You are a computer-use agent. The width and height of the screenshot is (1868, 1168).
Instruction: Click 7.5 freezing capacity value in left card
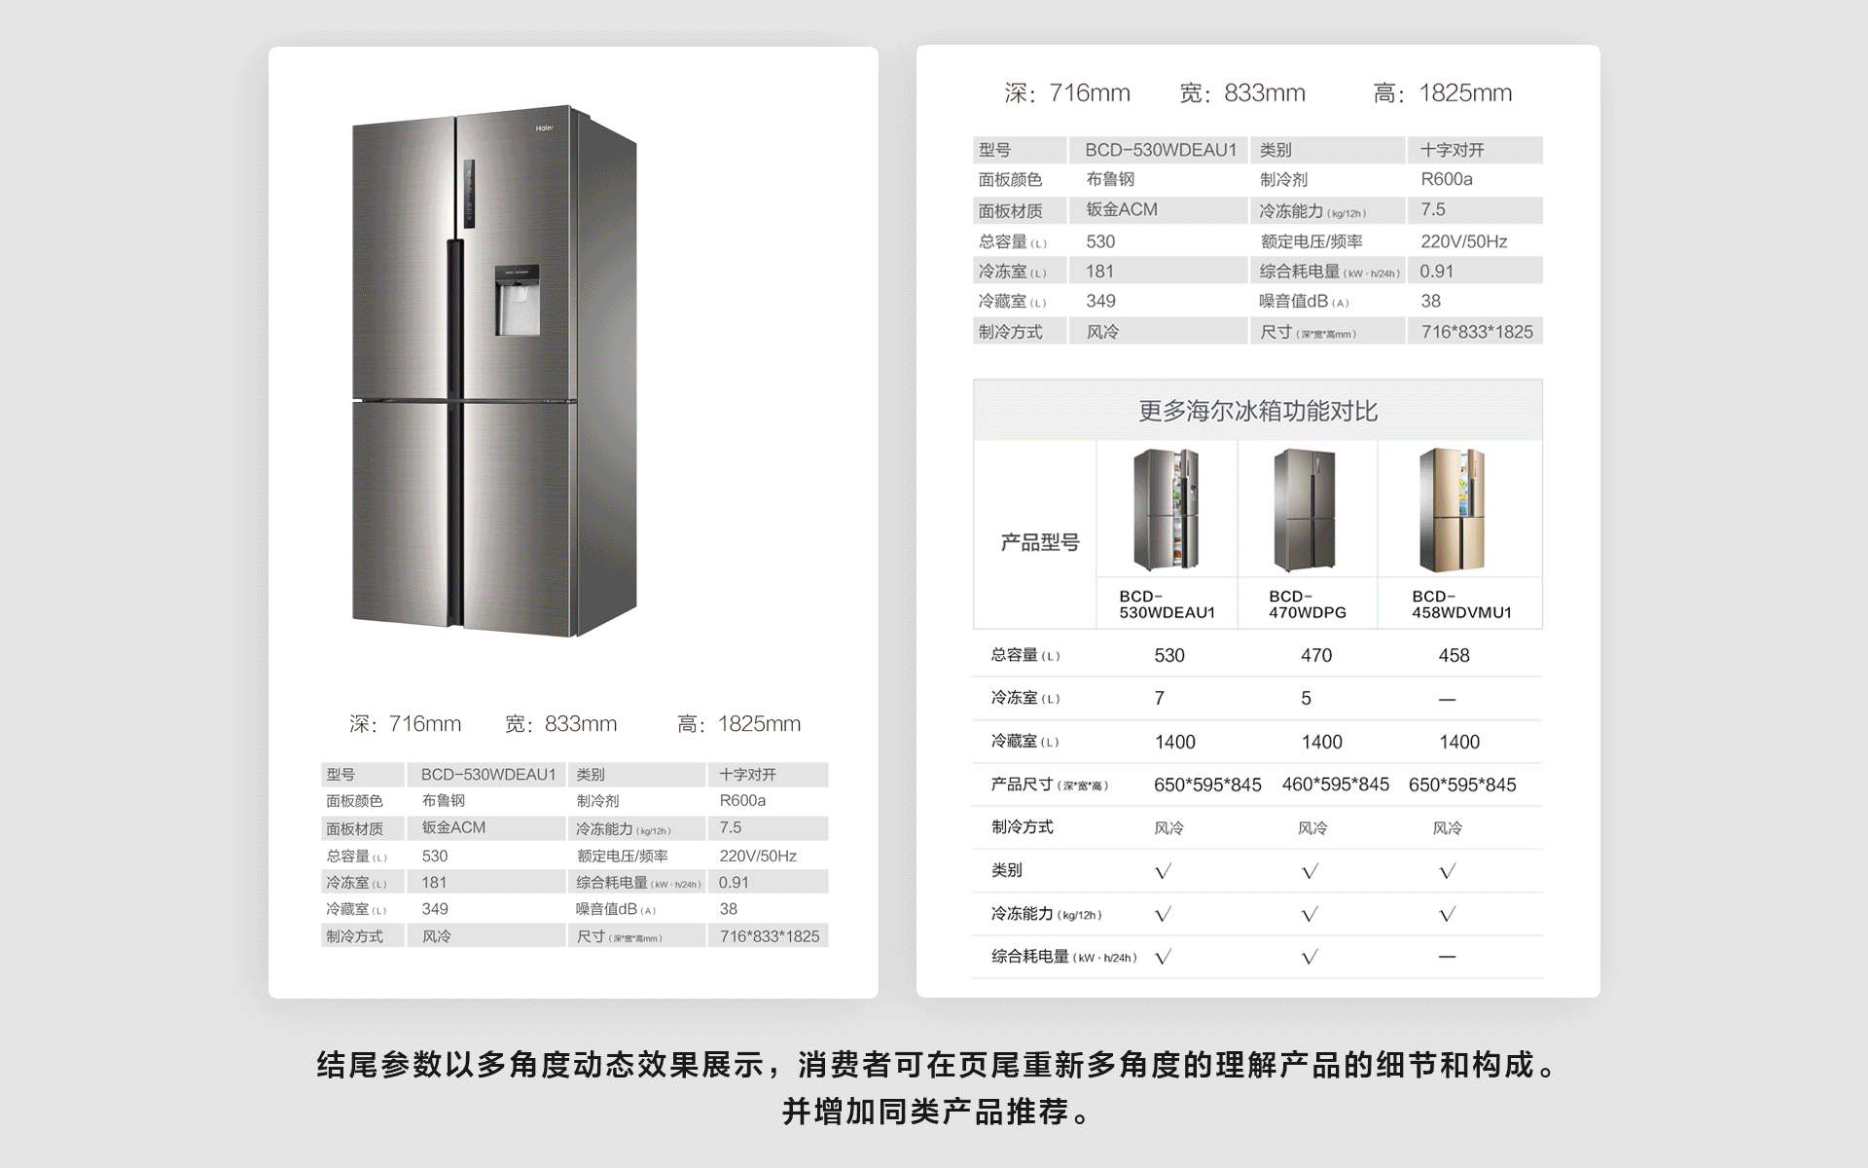tap(730, 827)
